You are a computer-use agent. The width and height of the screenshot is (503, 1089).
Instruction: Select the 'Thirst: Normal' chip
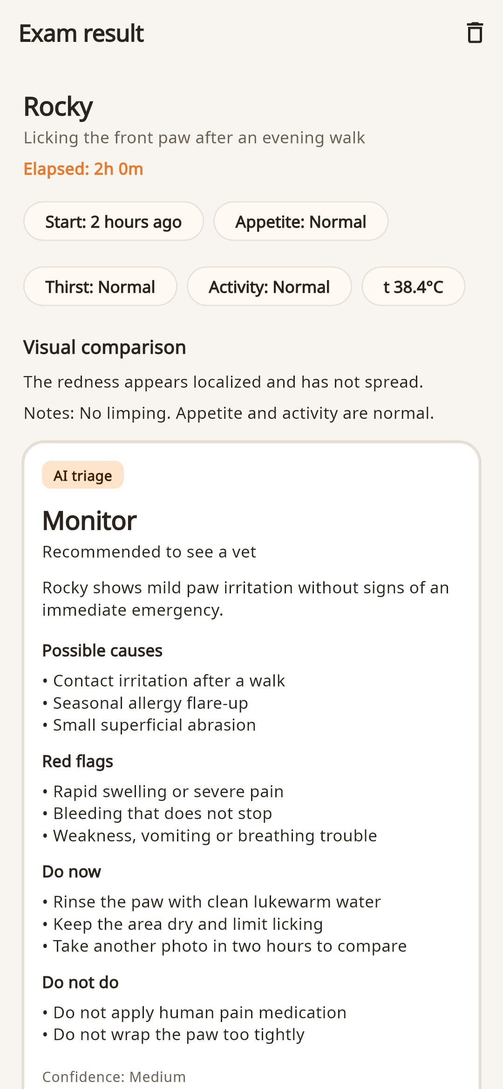(x=100, y=287)
